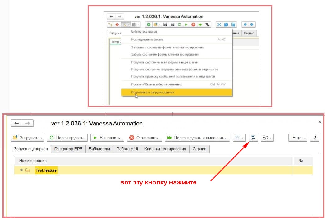Choose Получить проверку сообщений пользователя
This screenshot has width=325, height=218.
[x=176, y=76]
